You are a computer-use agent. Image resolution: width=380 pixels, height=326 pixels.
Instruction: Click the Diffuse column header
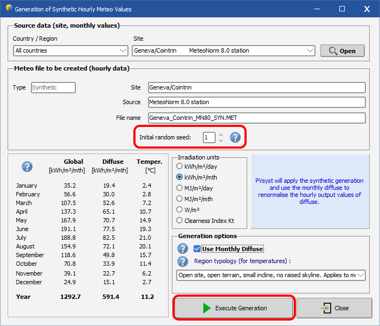[x=113, y=162]
